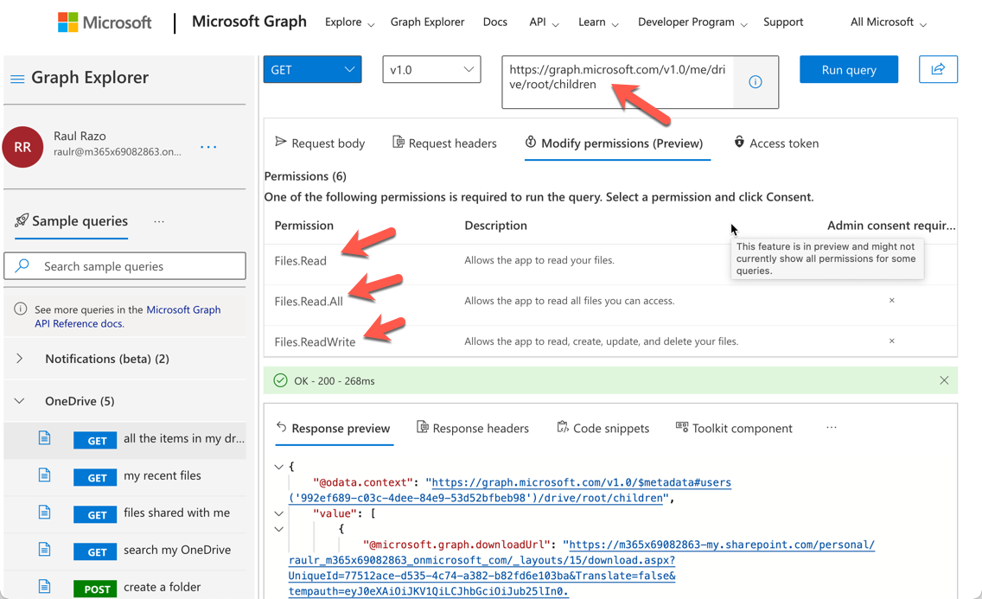Click the 'OK - 200 - 268ms' status text
This screenshot has width=982, height=599.
pyautogui.click(x=335, y=380)
